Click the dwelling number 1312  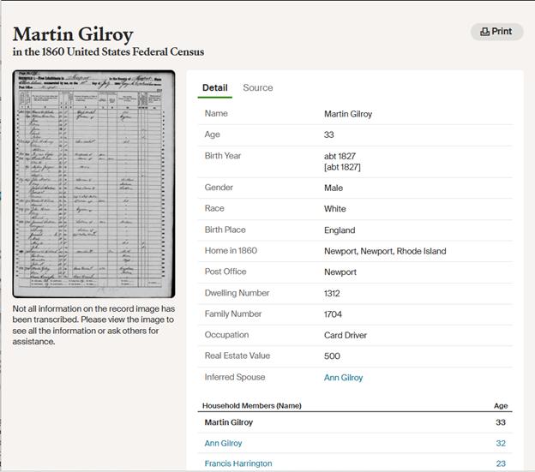[334, 293]
